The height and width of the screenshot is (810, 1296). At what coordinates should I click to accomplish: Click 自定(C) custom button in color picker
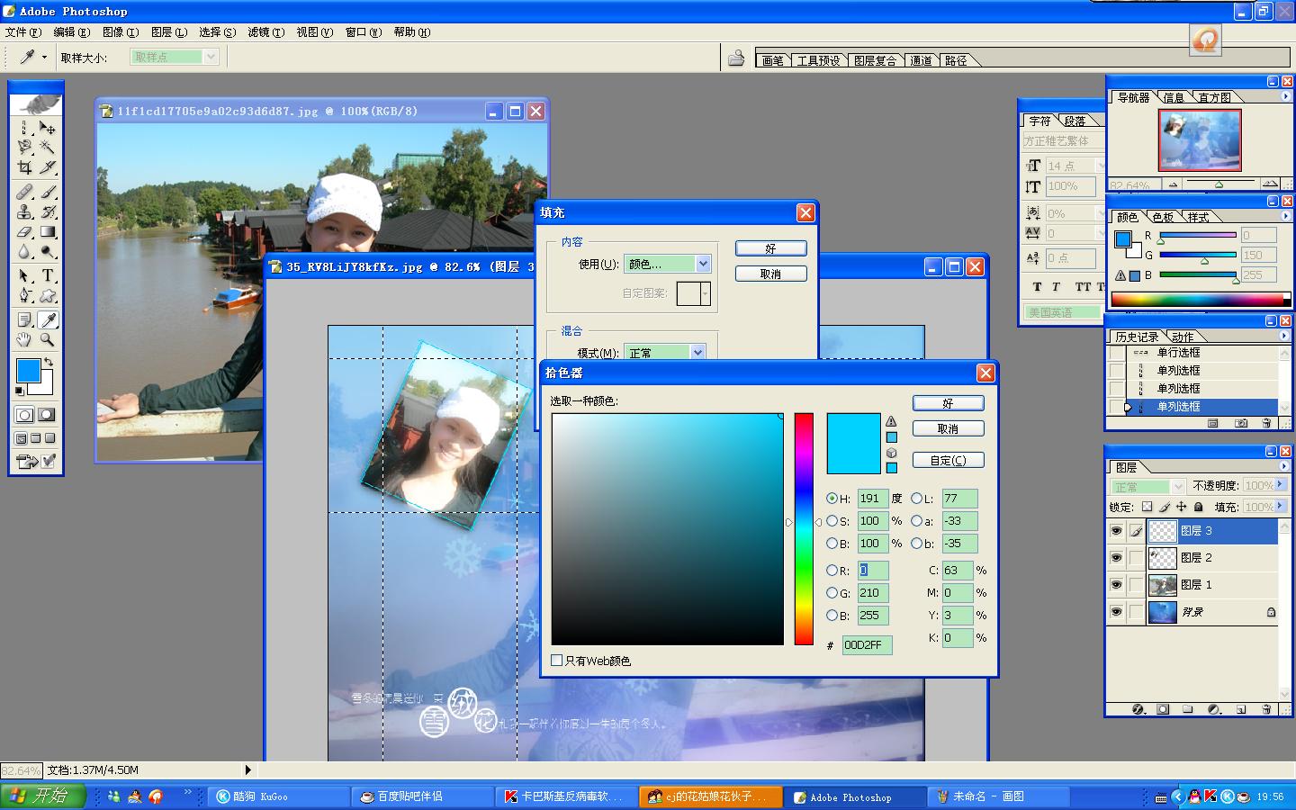[x=949, y=460]
